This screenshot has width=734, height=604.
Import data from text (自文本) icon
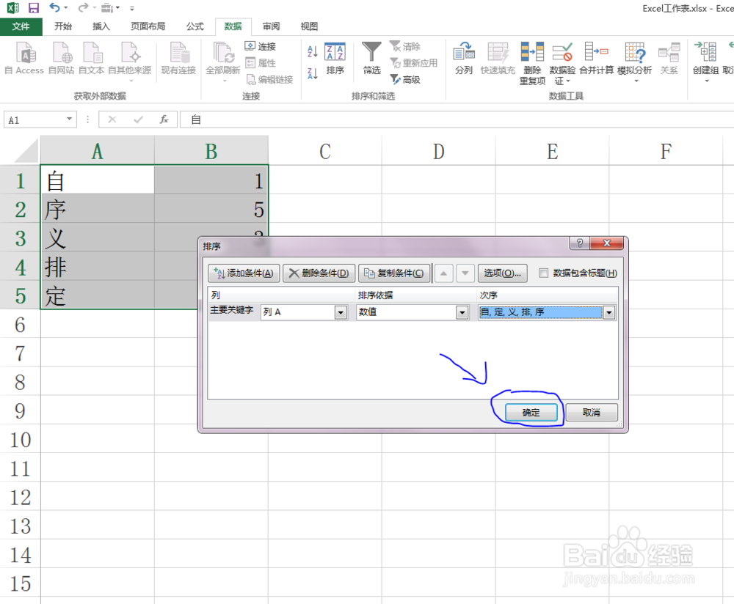[x=91, y=59]
